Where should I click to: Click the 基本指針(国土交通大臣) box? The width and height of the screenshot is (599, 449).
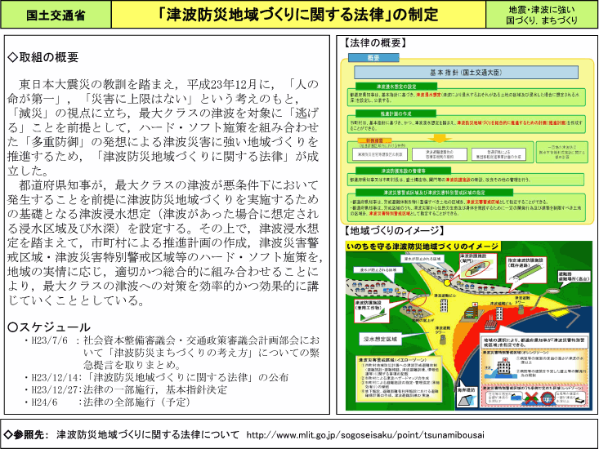click(466, 72)
